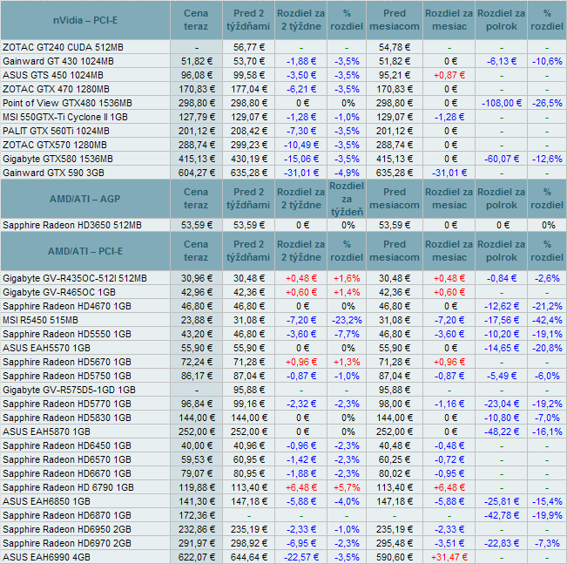Click the -22,57 € two-week difference value

coord(300,558)
